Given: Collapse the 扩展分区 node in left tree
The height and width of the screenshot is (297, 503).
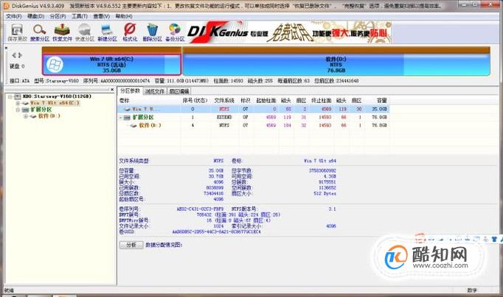Looking at the screenshot, I should click(x=18, y=110).
